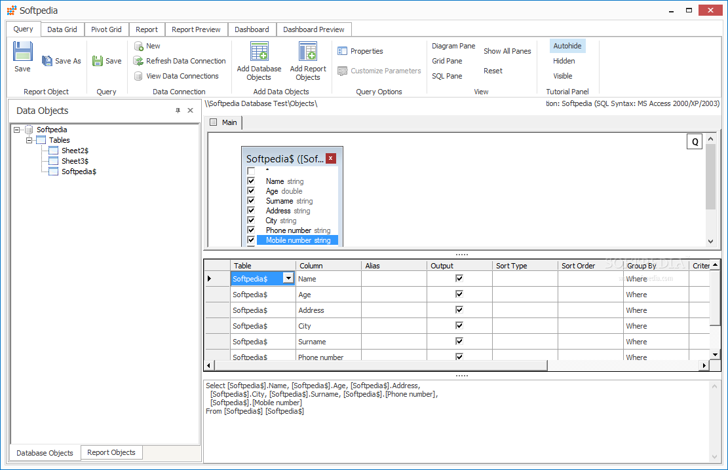Select Autohide for Tutorial Panel
728x470 pixels.
567,46
